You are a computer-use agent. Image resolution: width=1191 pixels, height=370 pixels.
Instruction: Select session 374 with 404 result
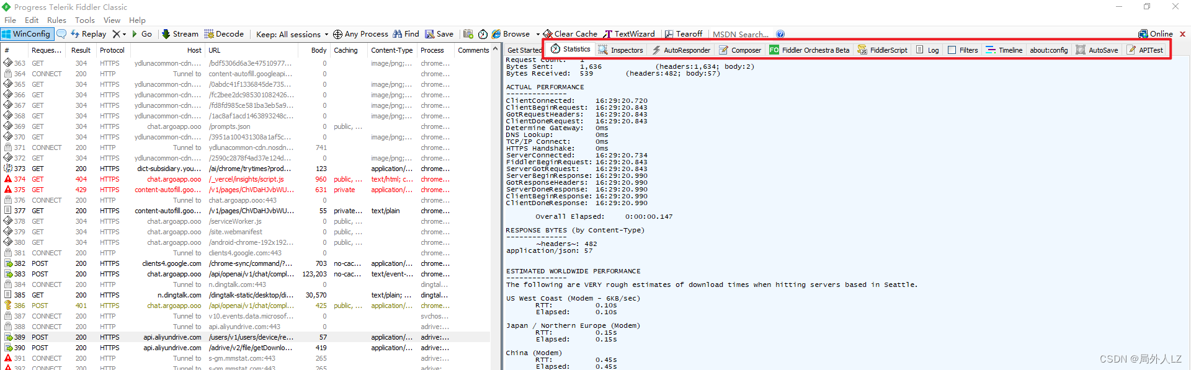pyautogui.click(x=246, y=179)
